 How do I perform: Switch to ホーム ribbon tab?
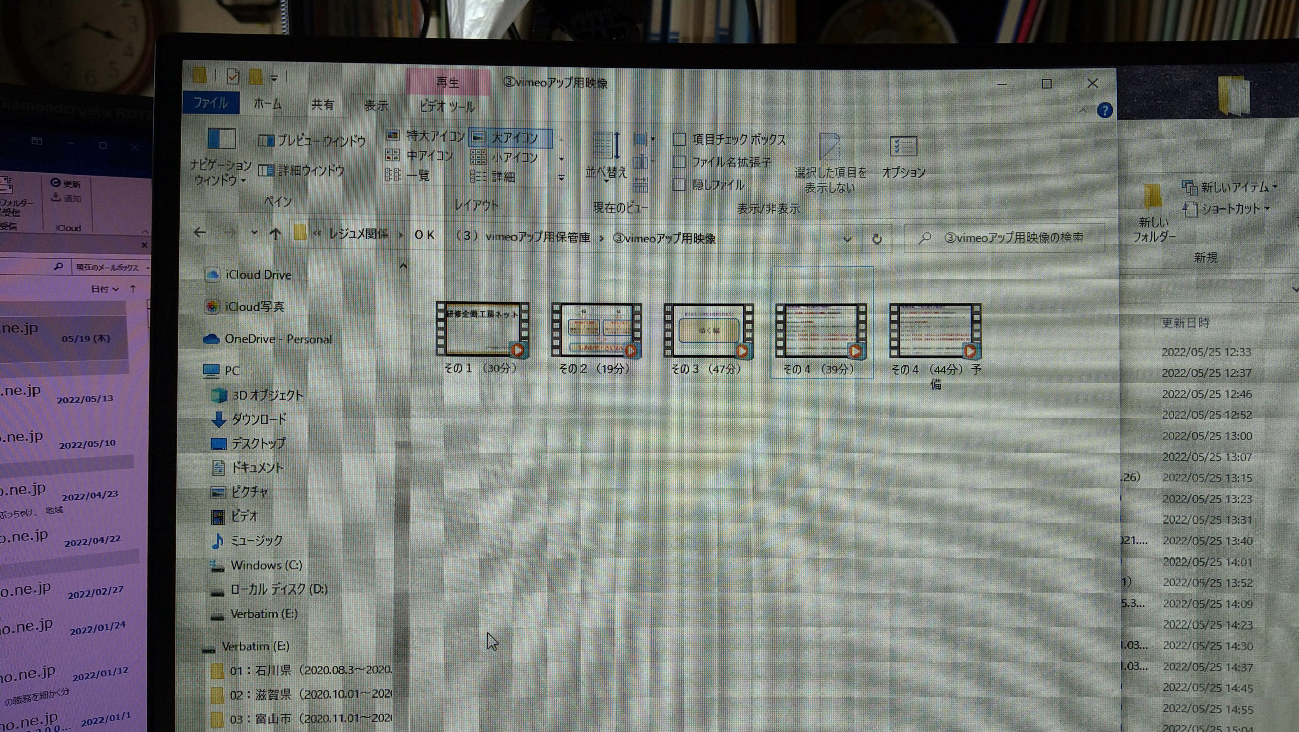coord(267,104)
